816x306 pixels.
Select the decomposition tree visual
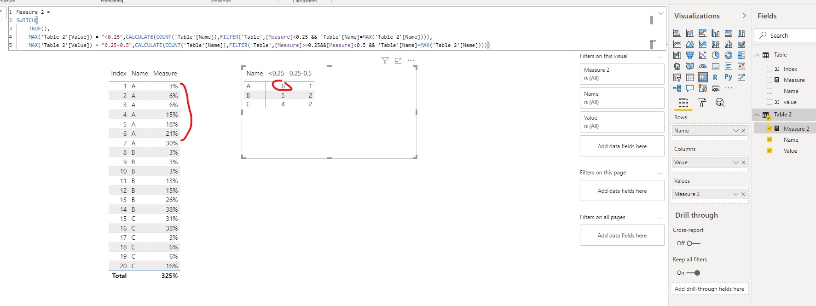pos(677,88)
